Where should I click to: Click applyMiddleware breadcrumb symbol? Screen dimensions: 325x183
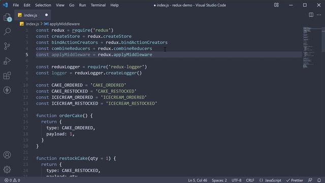[x=64, y=24]
